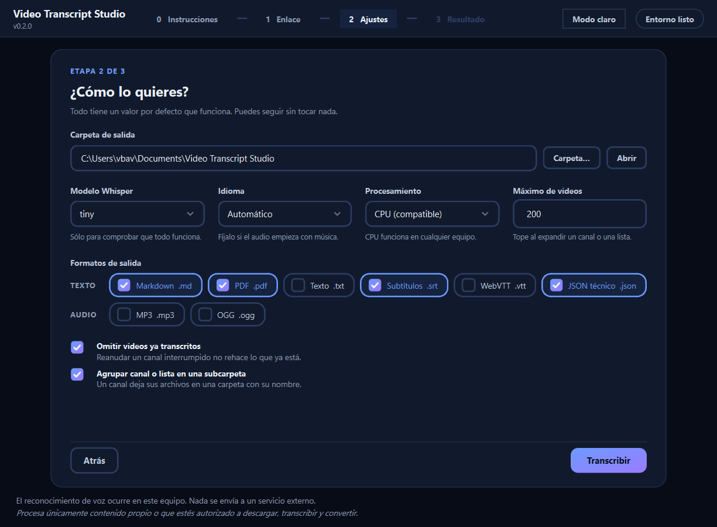
Task: Select the step 3 Resultado tab
Action: [460, 19]
